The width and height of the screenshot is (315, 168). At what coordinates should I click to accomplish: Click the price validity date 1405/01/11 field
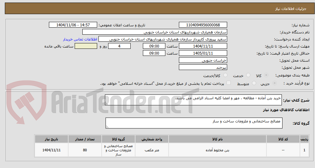[203, 53]
